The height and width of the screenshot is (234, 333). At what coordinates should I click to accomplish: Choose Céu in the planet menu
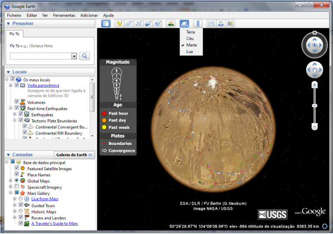pyautogui.click(x=190, y=39)
